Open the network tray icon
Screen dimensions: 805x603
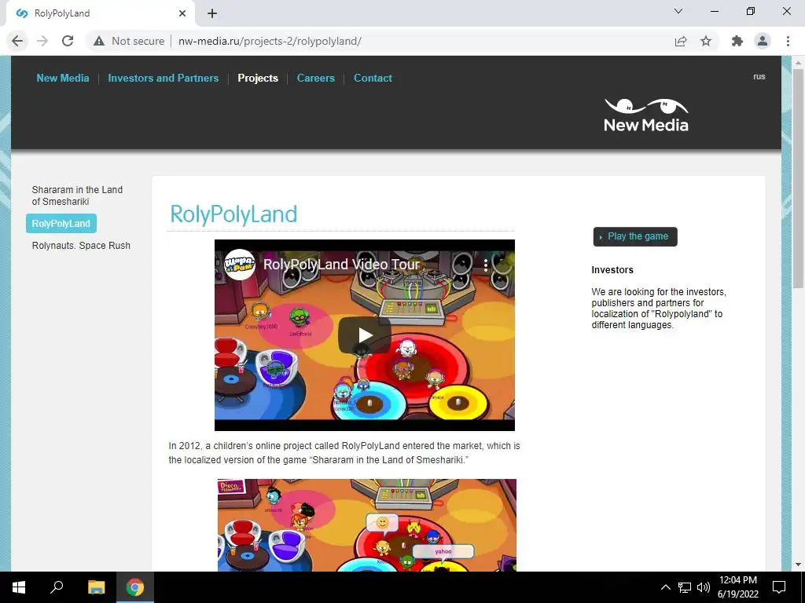[685, 587]
